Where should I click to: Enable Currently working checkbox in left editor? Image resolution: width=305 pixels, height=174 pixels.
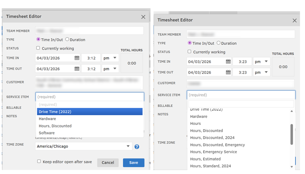[39, 48]
